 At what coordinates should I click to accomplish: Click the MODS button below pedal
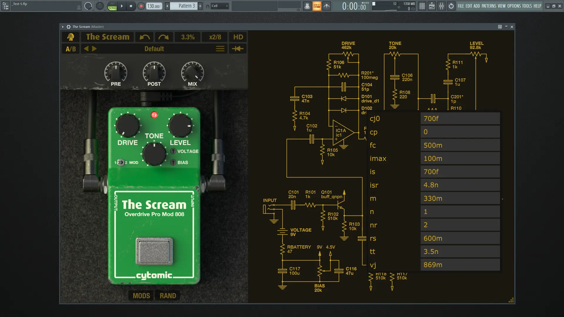(141, 296)
